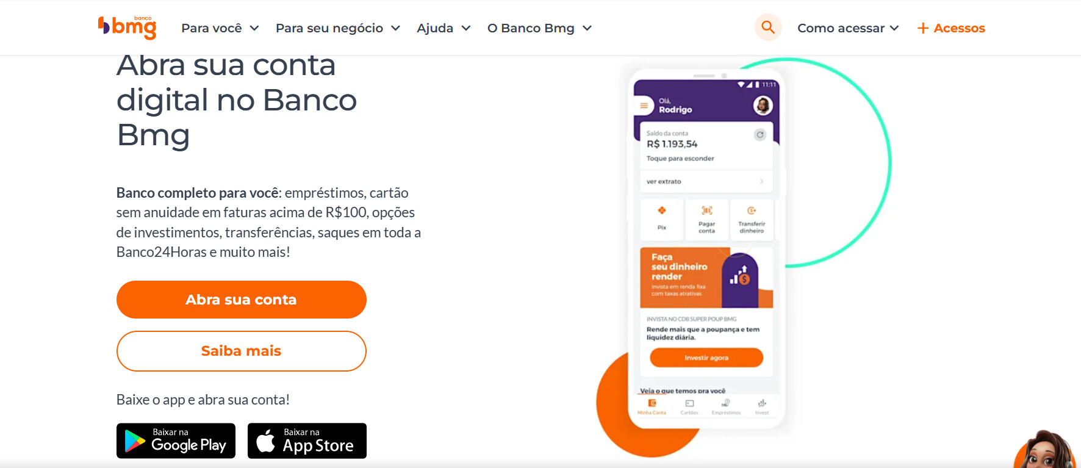Click the Banco Bmg logo
1081x468 pixels.
tap(127, 27)
